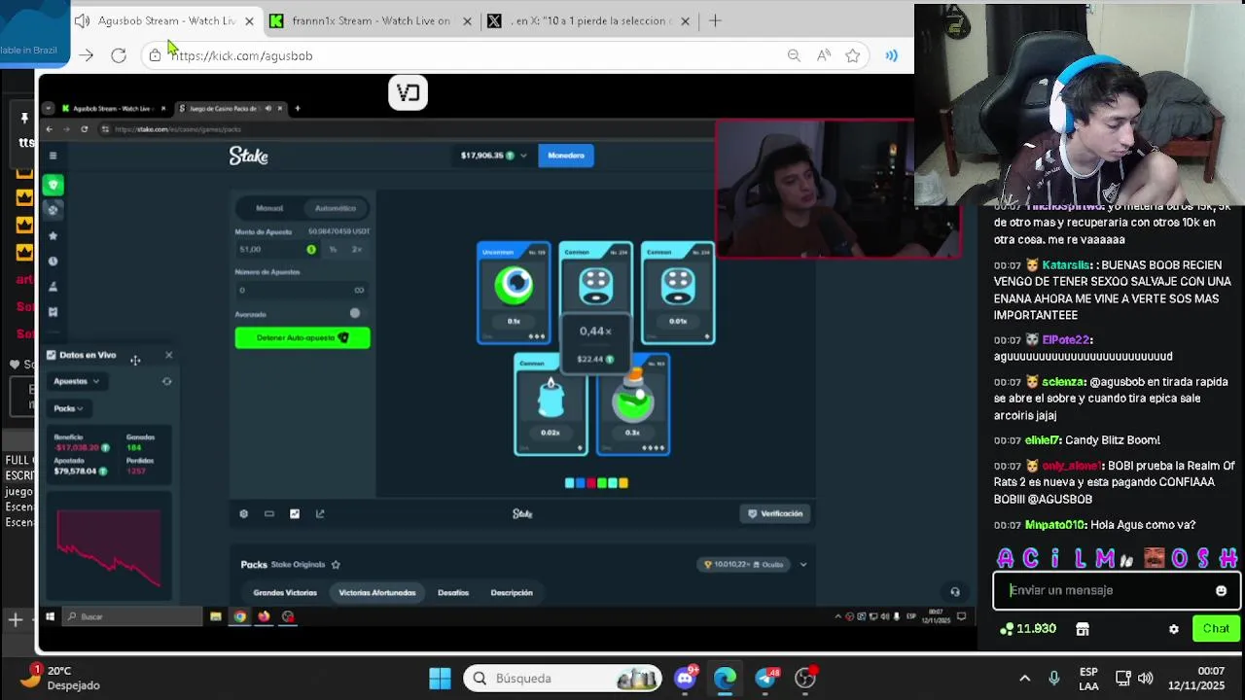Click the Verificación fairness button
The image size is (1245, 700).
tap(775, 513)
